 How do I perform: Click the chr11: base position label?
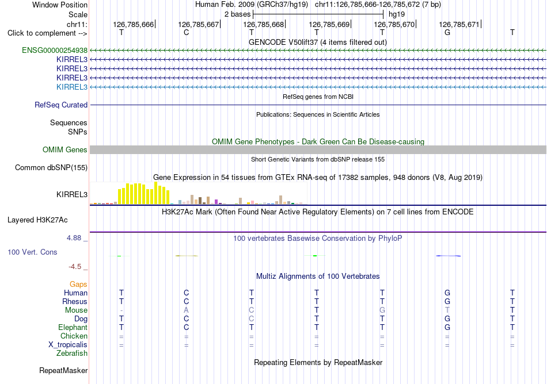[77, 24]
